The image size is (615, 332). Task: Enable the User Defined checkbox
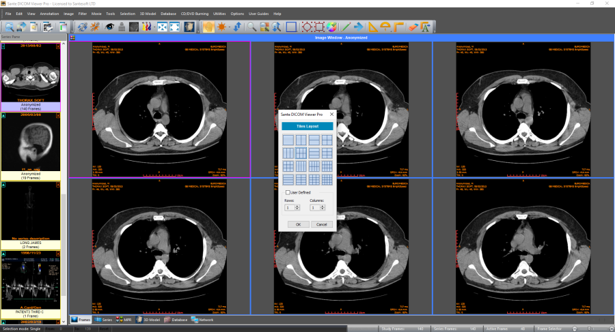pyautogui.click(x=288, y=193)
